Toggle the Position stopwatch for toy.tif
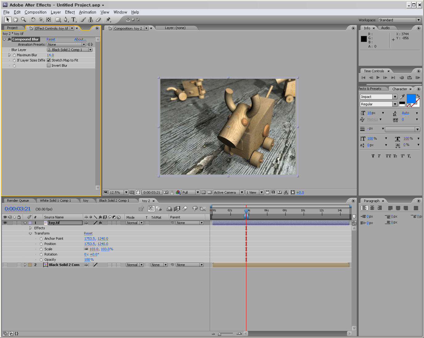 (x=41, y=244)
